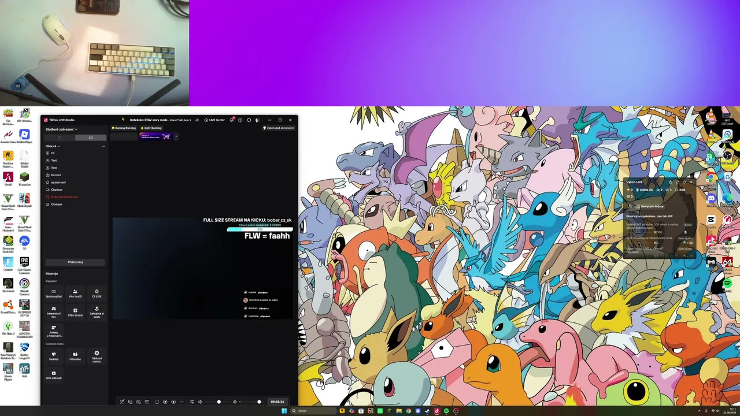The image size is (740, 416).
Task: Open the Více hostů multi-guest tool
Action: [x=75, y=293]
